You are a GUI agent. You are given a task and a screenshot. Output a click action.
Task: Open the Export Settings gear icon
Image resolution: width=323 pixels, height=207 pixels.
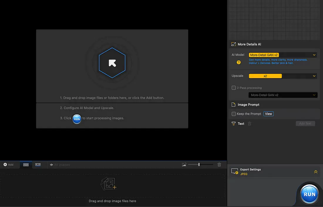coord(235,172)
